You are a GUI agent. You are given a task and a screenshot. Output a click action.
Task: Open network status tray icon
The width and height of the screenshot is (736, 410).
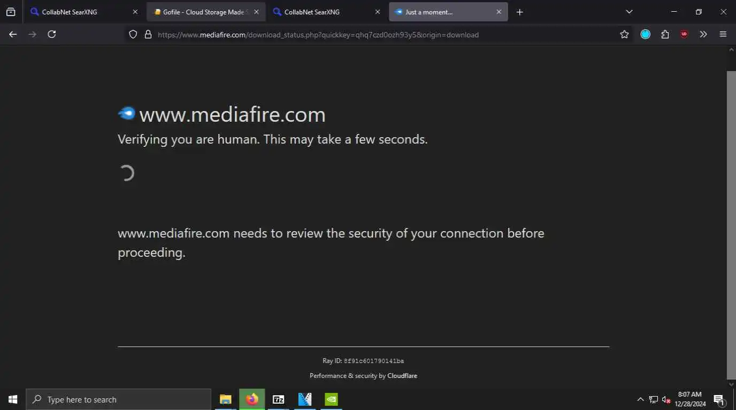tap(653, 399)
